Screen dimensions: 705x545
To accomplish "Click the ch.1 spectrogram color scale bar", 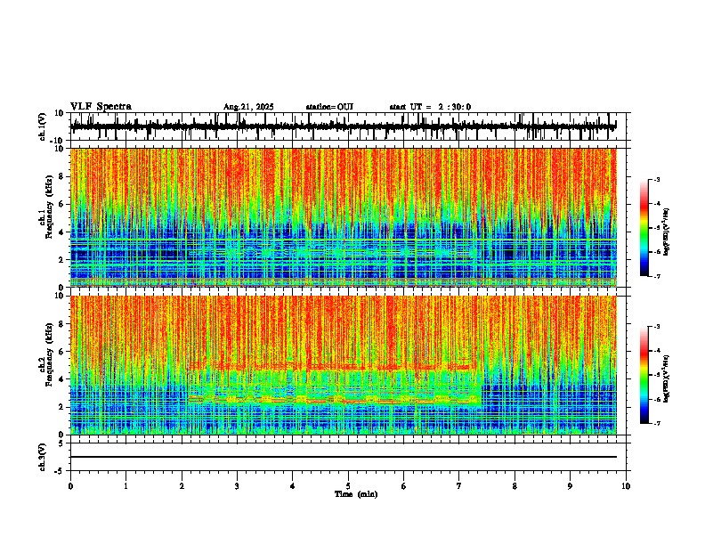I will pyautogui.click(x=644, y=228).
